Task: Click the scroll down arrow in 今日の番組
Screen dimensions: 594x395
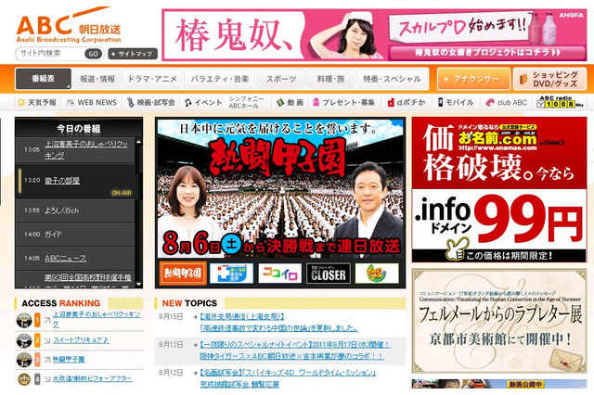Action: [x=138, y=284]
